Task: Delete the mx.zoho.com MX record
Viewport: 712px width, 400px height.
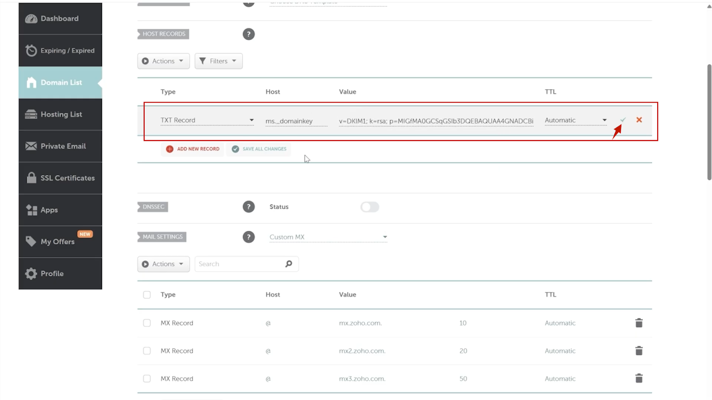Action: (x=639, y=323)
